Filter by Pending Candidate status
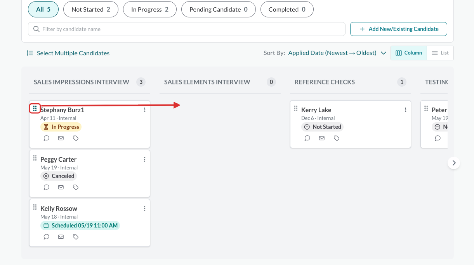 (219, 9)
